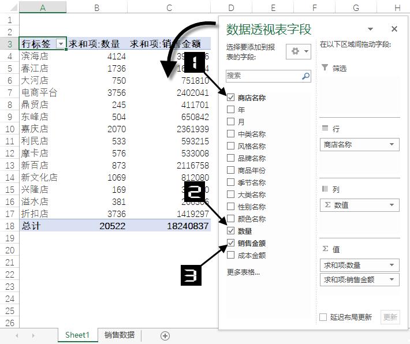The height and width of the screenshot is (344, 410).
Task: Click the previous sheet navigation arrow
Action: [x=17, y=336]
